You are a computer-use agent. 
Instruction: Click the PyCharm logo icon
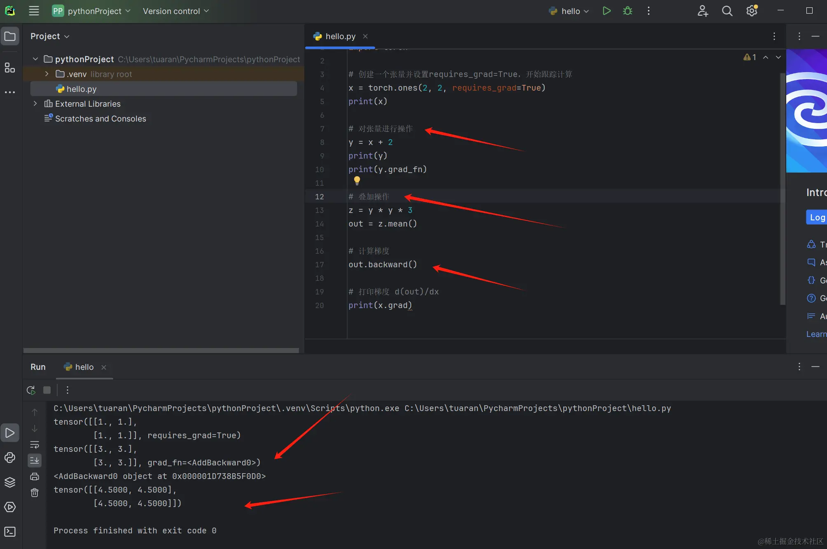click(10, 11)
